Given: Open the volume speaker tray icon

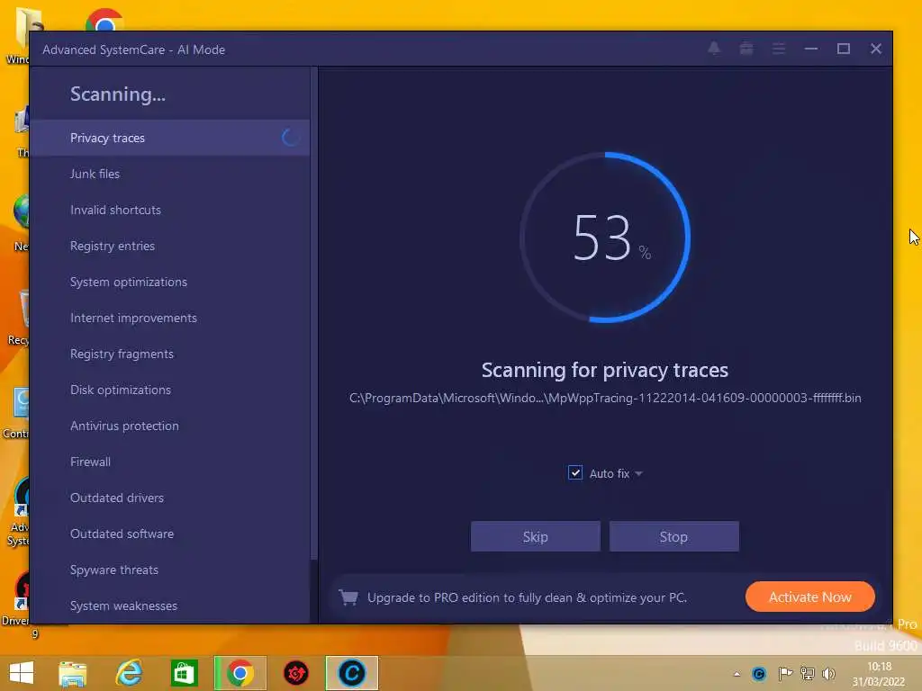Looking at the screenshot, I should [829, 673].
